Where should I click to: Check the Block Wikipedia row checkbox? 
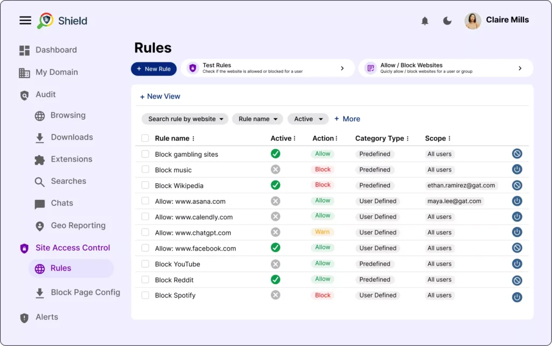pyautogui.click(x=145, y=185)
